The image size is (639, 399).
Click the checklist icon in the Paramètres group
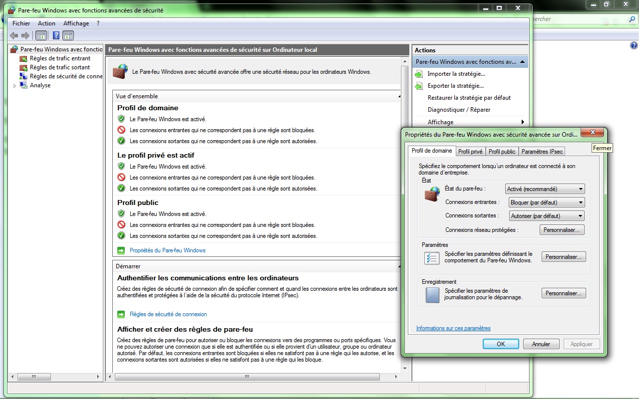[431, 258]
